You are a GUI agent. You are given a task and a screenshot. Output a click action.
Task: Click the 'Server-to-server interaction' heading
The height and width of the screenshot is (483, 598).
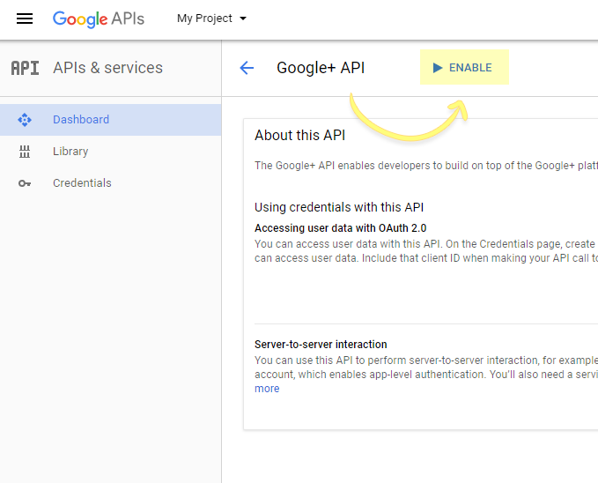click(321, 345)
